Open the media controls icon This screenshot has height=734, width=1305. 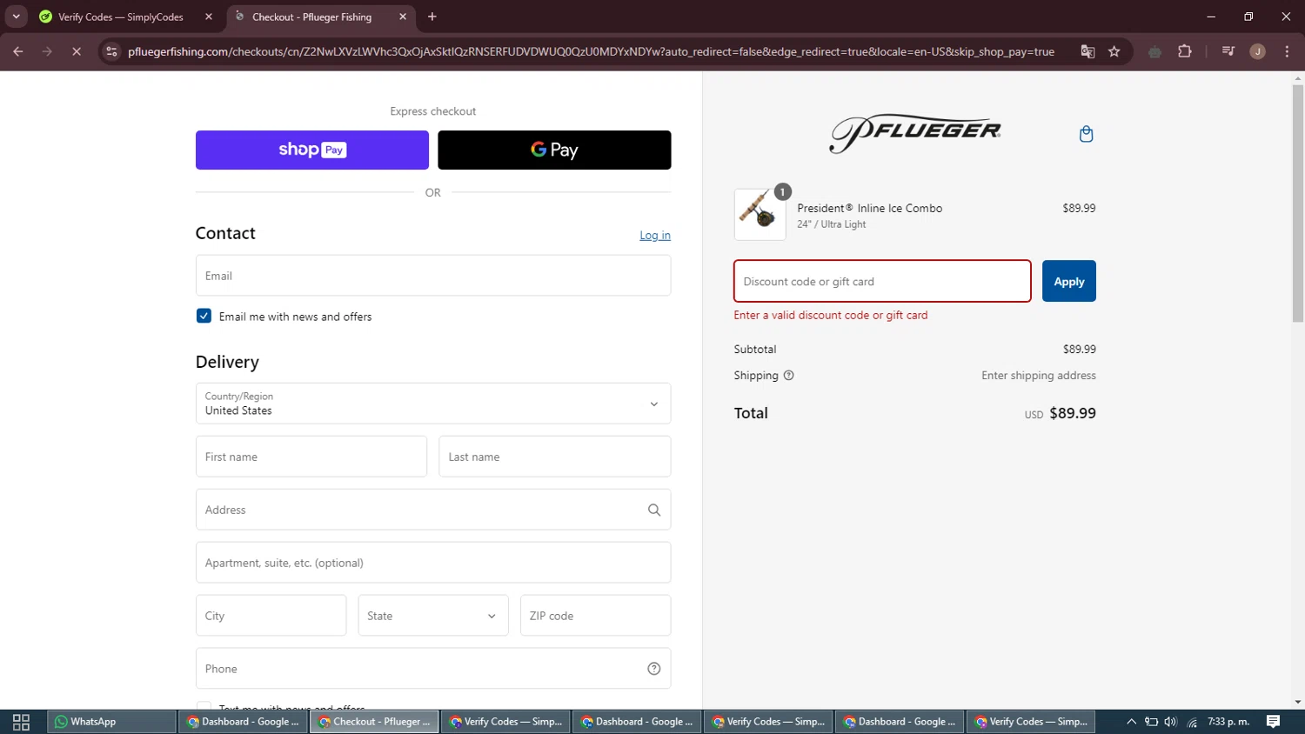pyautogui.click(x=1228, y=51)
